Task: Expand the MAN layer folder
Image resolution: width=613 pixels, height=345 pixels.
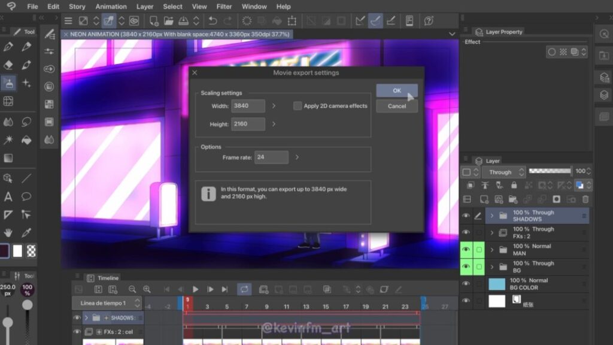Action: [x=492, y=250]
